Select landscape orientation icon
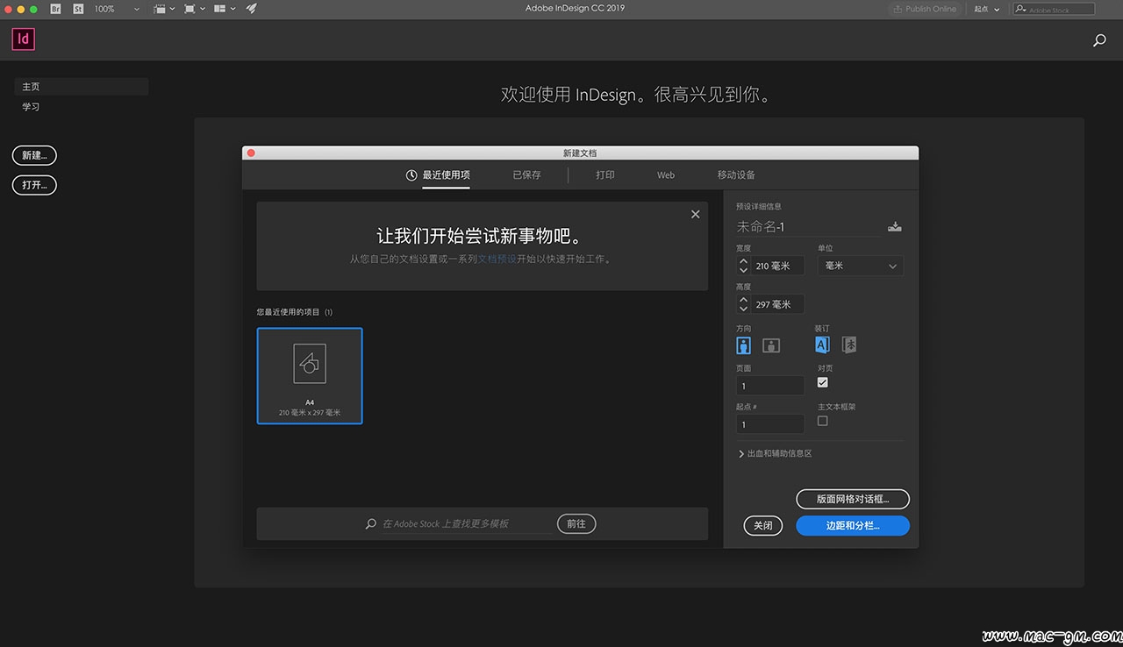Screen dimensions: 1123x647 click(771, 345)
